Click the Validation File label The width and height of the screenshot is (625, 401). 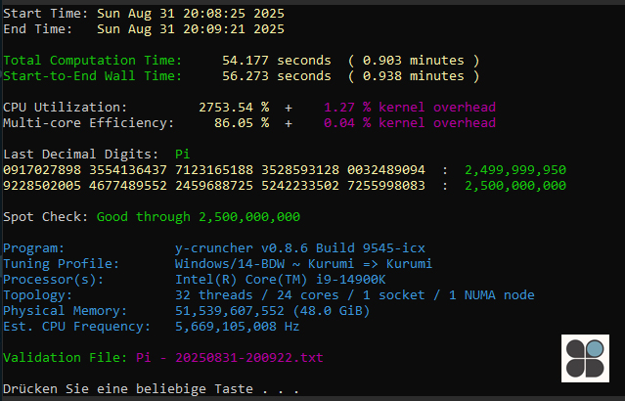pos(66,358)
